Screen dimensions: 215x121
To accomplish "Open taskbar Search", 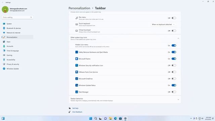I will click(x=95, y=119).
